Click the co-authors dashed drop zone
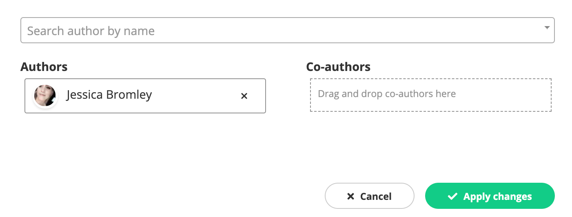The height and width of the screenshot is (217, 572). (x=431, y=95)
